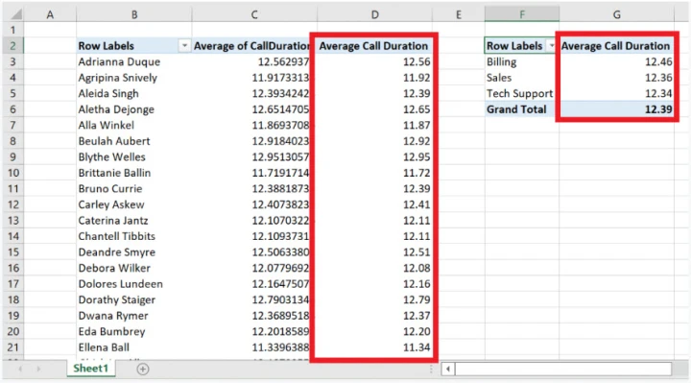Image resolution: width=691 pixels, height=383 pixels.
Task: Click the cell 'Caterina Jantz'
Action: (134, 221)
